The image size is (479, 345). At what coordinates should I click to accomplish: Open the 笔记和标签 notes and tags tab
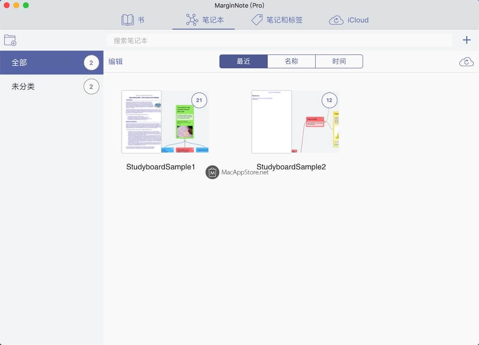277,20
